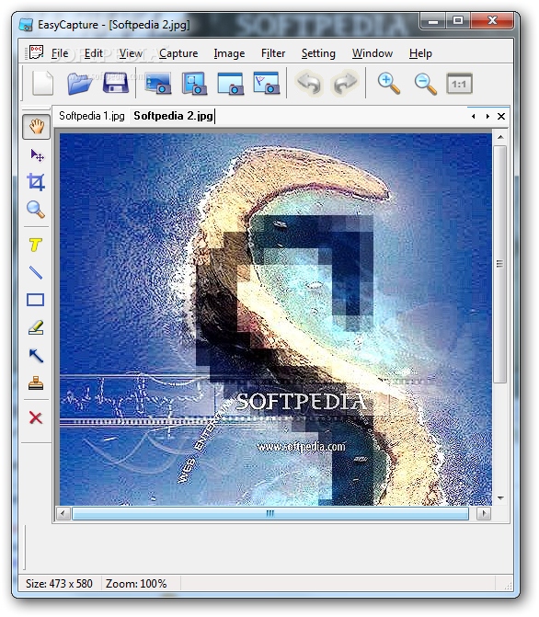The height and width of the screenshot is (617, 539).
Task: Maximize the EasyCapture window
Action: [458, 20]
